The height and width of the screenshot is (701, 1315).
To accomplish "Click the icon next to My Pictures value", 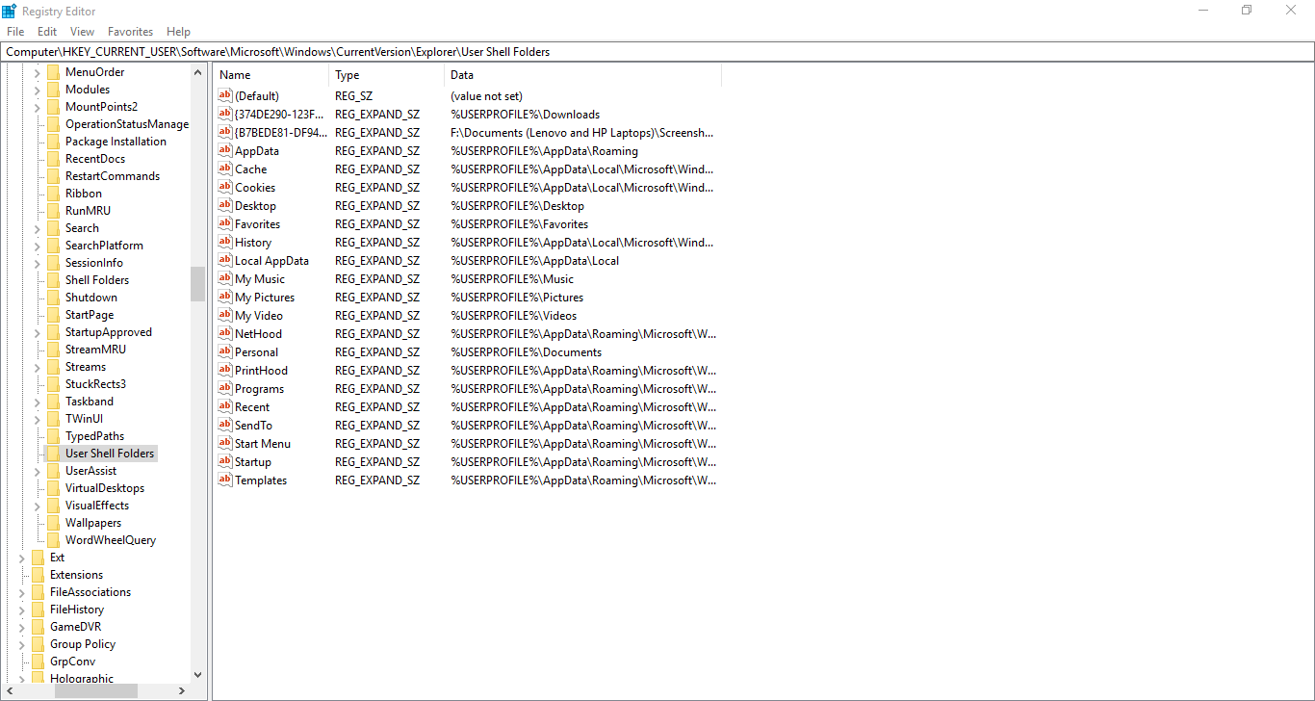I will tap(225, 297).
